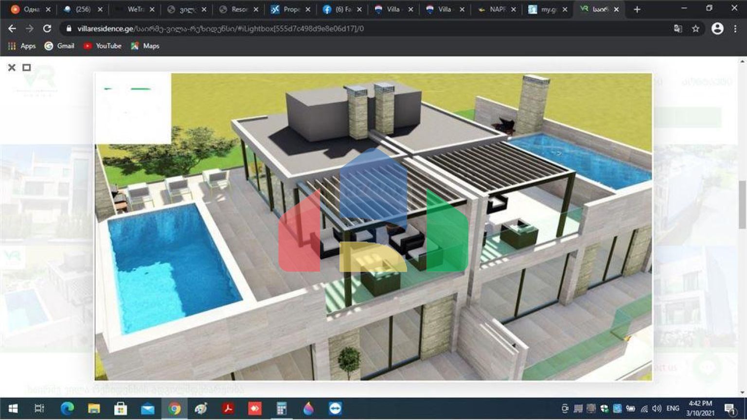747x420 pixels.
Task: Open the Gmail bookmark
Action: (x=59, y=46)
